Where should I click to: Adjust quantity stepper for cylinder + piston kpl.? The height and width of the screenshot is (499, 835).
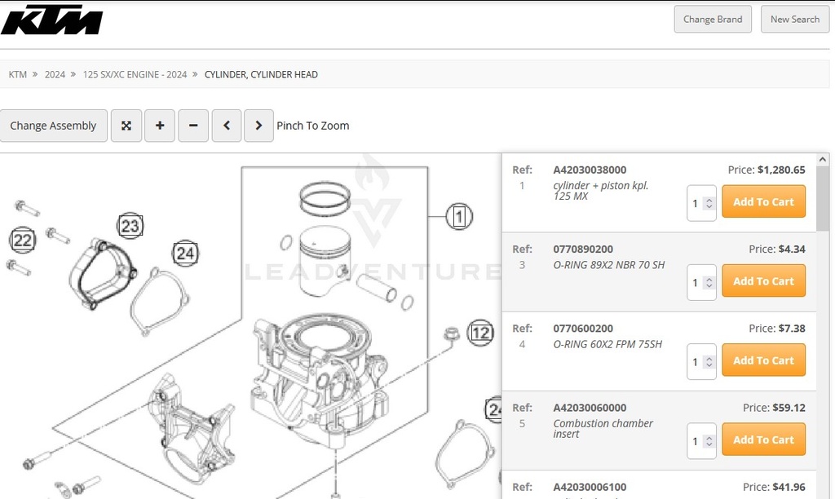709,203
